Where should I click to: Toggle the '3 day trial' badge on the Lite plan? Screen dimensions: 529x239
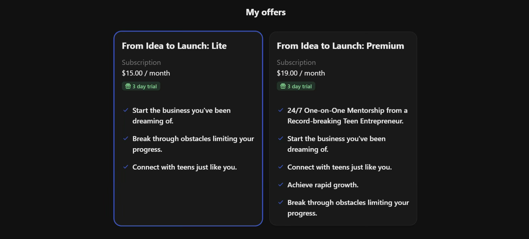click(141, 86)
